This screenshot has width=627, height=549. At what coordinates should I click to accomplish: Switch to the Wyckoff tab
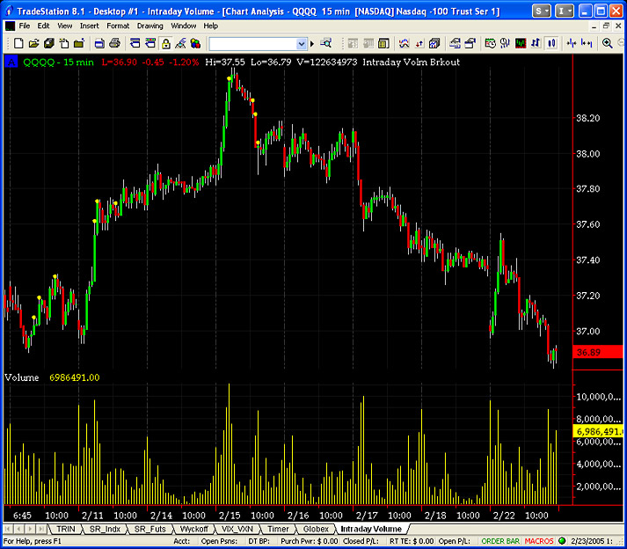click(x=194, y=529)
